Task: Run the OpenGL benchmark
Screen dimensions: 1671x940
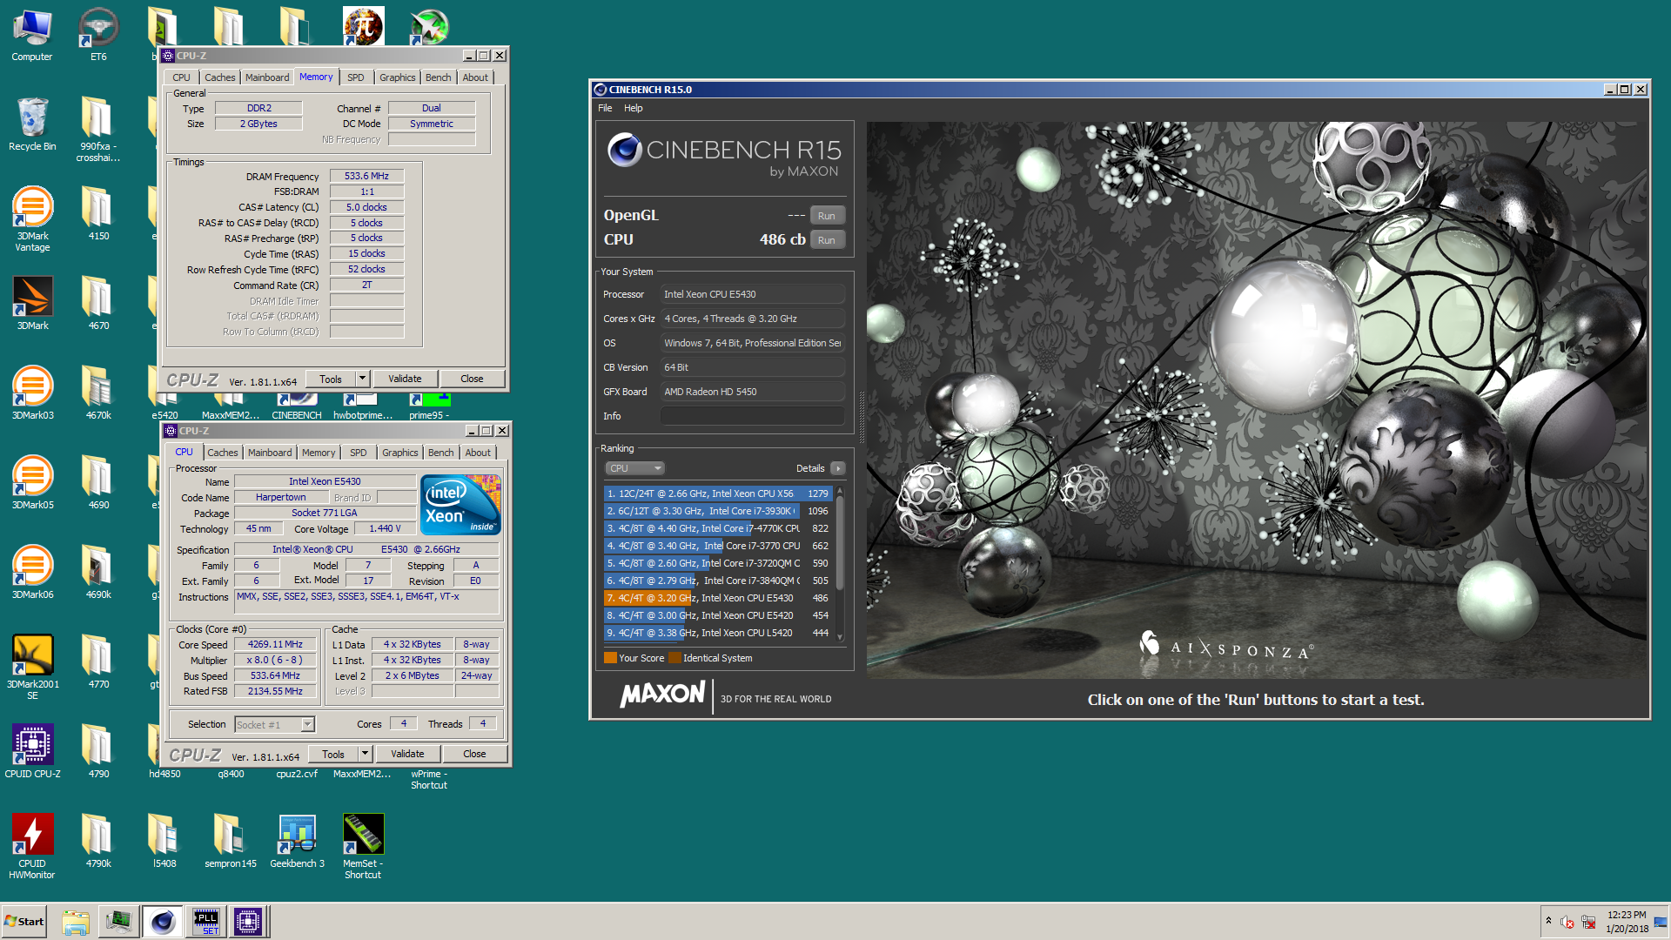Action: point(827,216)
